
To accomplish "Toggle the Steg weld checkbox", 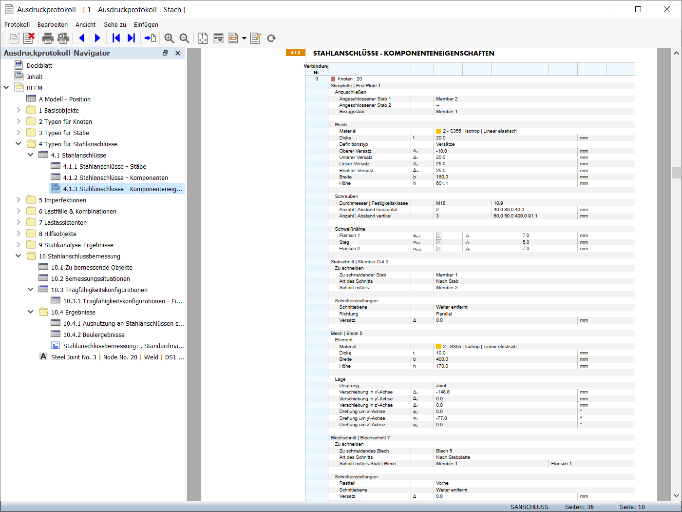I will click(x=438, y=242).
